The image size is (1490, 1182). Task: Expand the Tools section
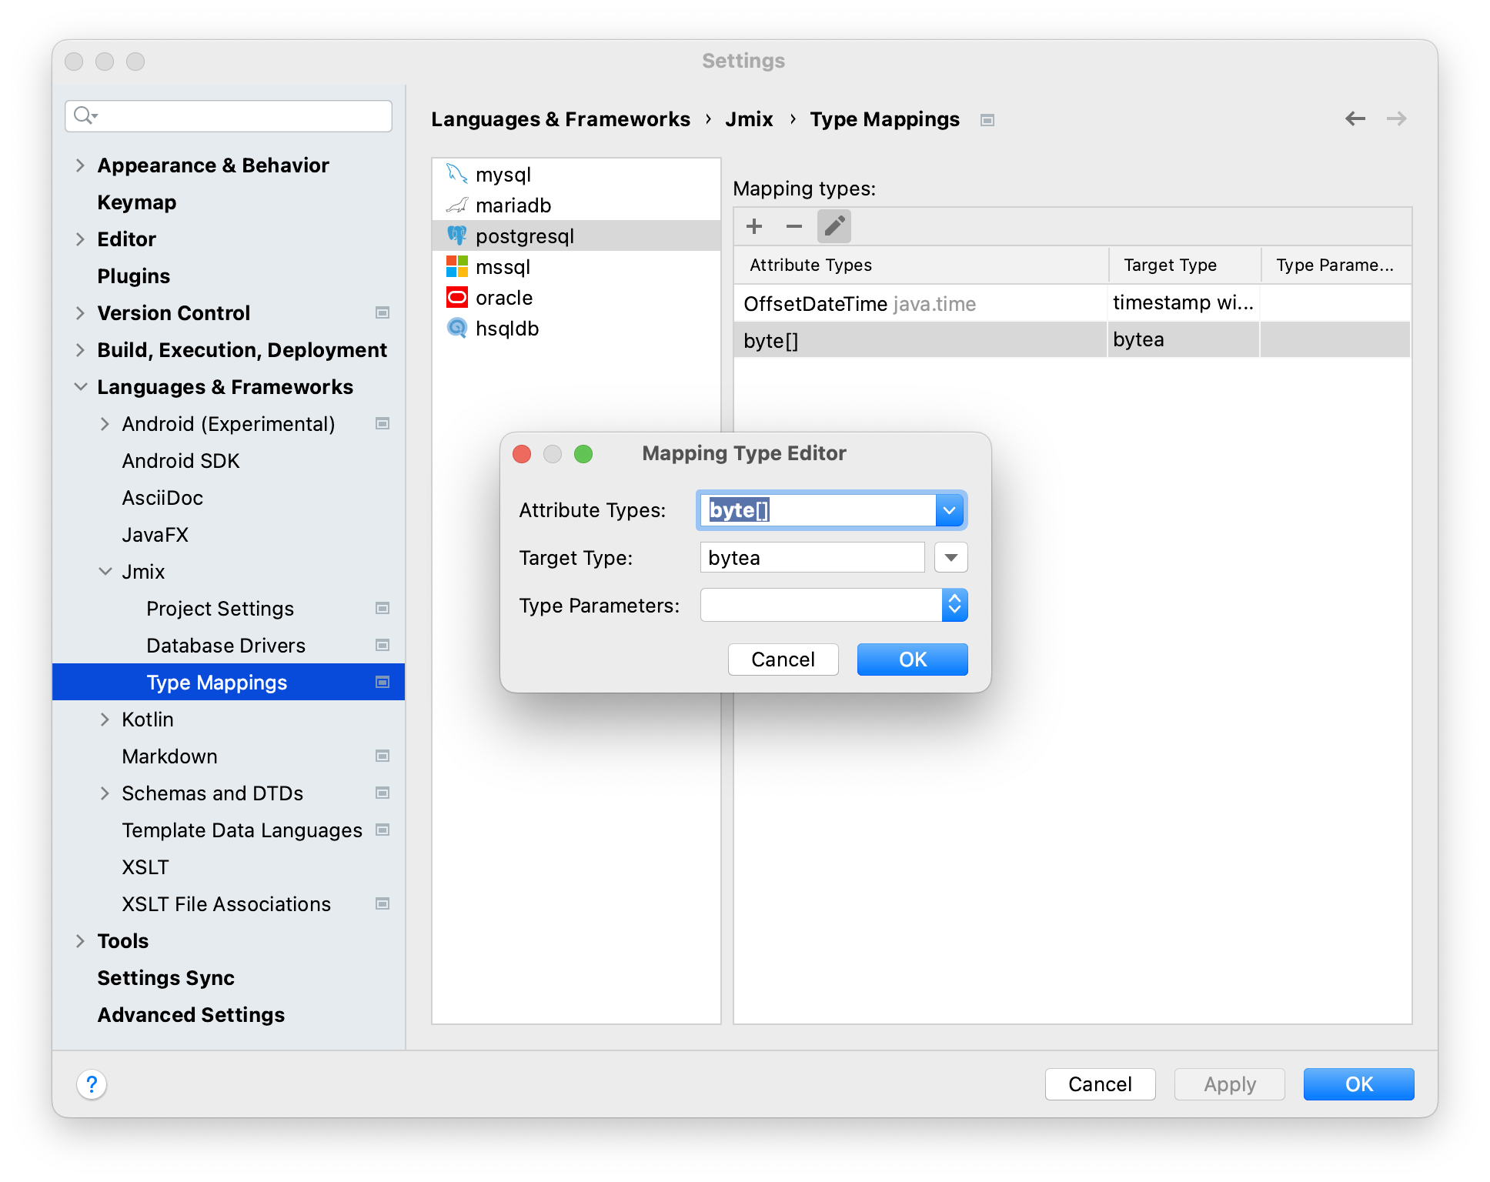coord(80,941)
